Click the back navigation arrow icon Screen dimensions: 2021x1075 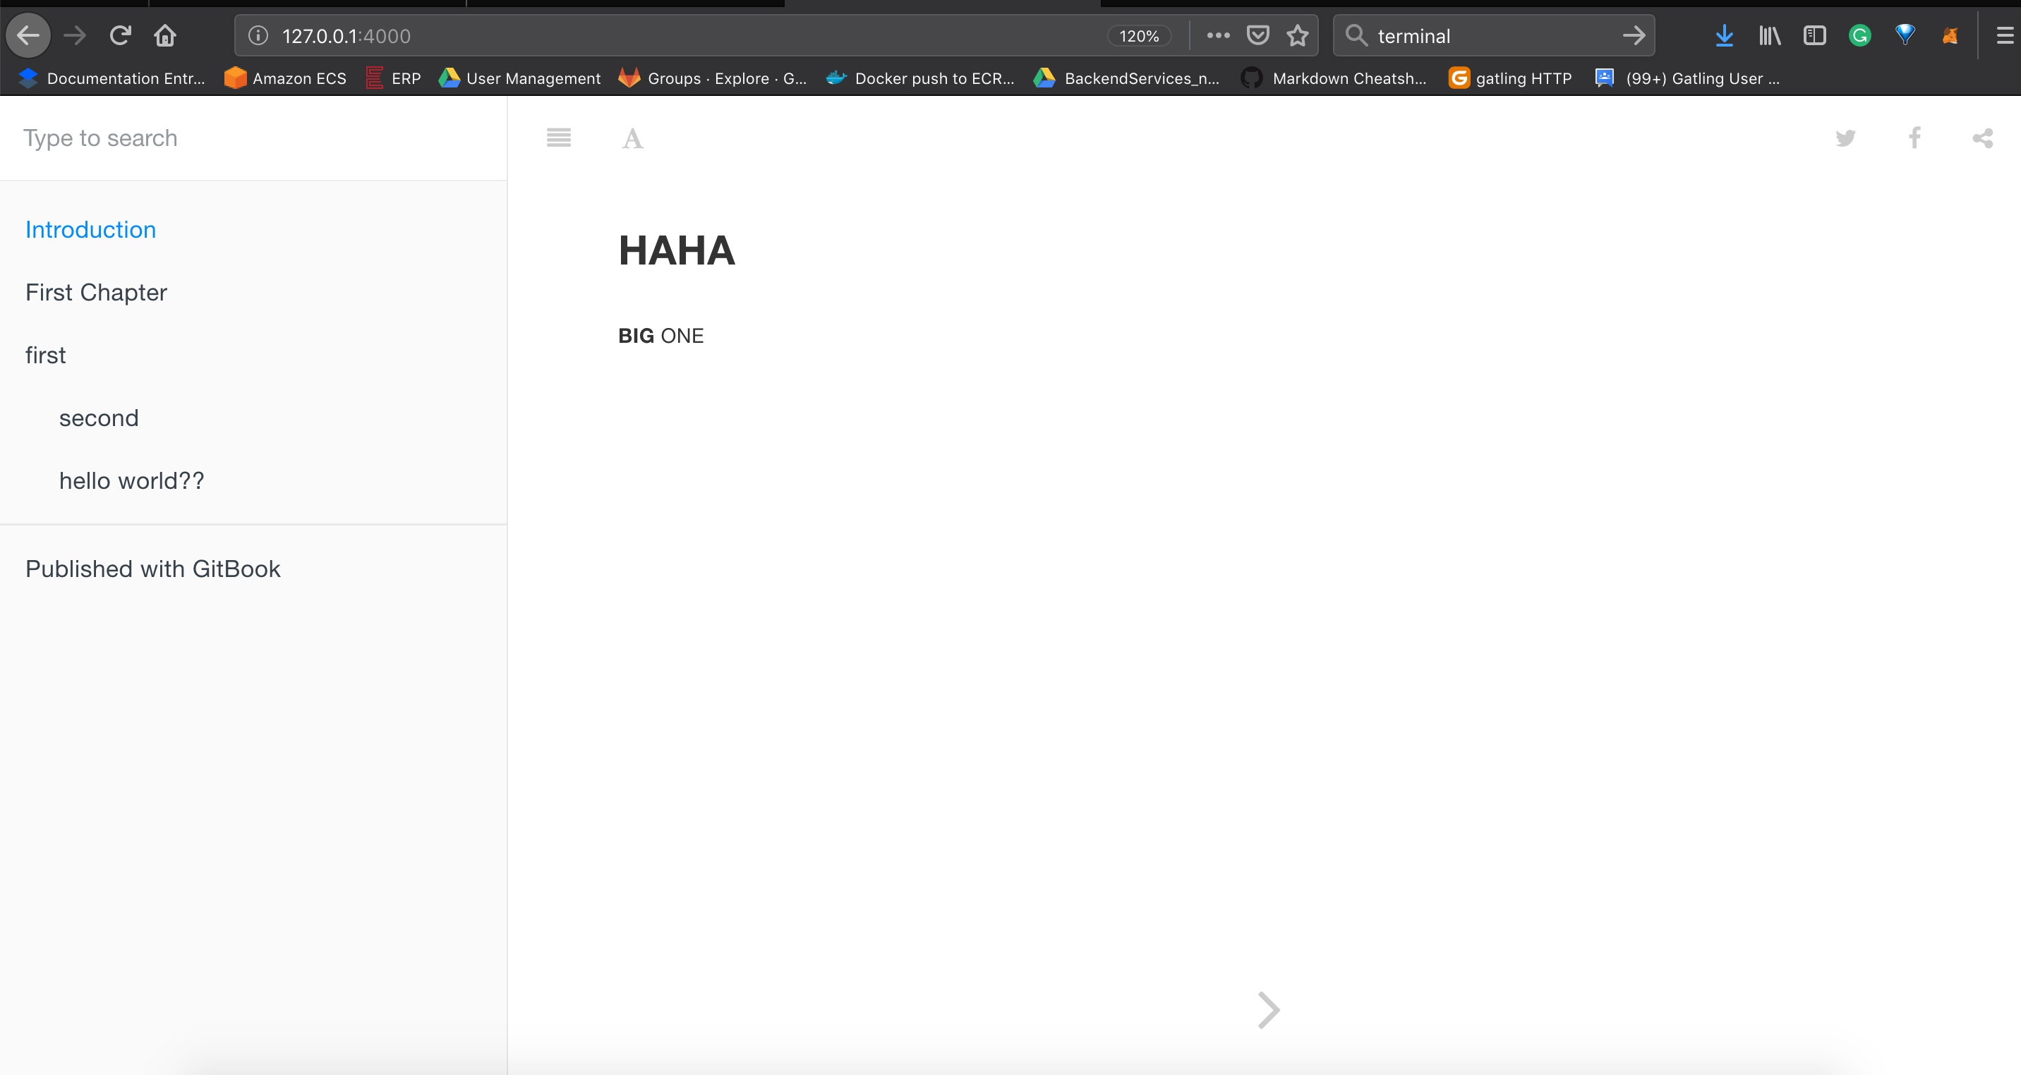(30, 36)
